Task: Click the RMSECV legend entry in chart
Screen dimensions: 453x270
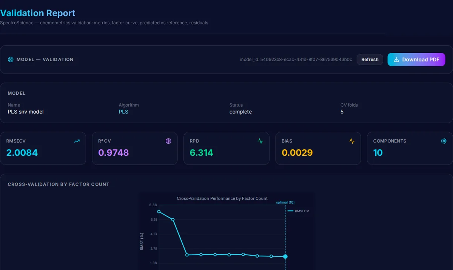Action: coord(298,211)
